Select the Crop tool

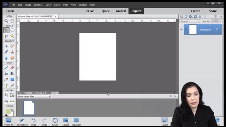[x=6, y=95]
